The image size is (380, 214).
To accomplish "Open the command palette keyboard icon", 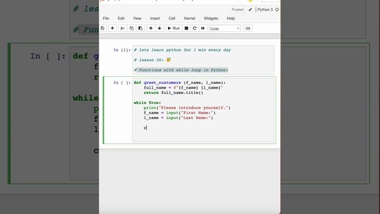I will tap(248, 29).
